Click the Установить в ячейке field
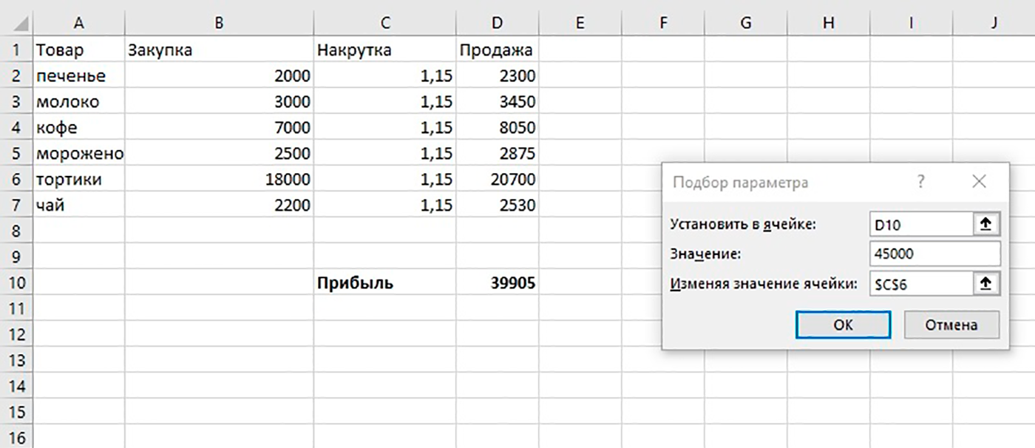The height and width of the screenshot is (448, 1035). click(920, 225)
